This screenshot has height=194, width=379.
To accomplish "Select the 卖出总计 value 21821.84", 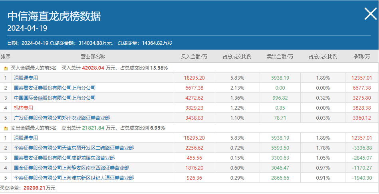I will (93, 128).
